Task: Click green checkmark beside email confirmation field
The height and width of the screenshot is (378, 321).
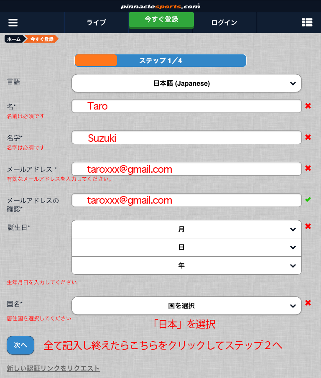Action: tap(308, 200)
